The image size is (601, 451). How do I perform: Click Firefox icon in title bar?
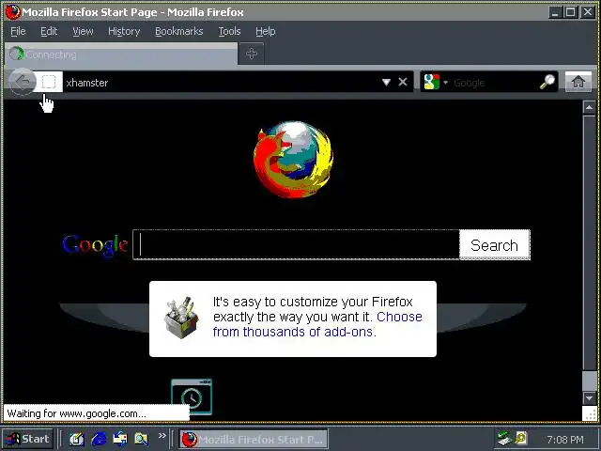tap(12, 12)
